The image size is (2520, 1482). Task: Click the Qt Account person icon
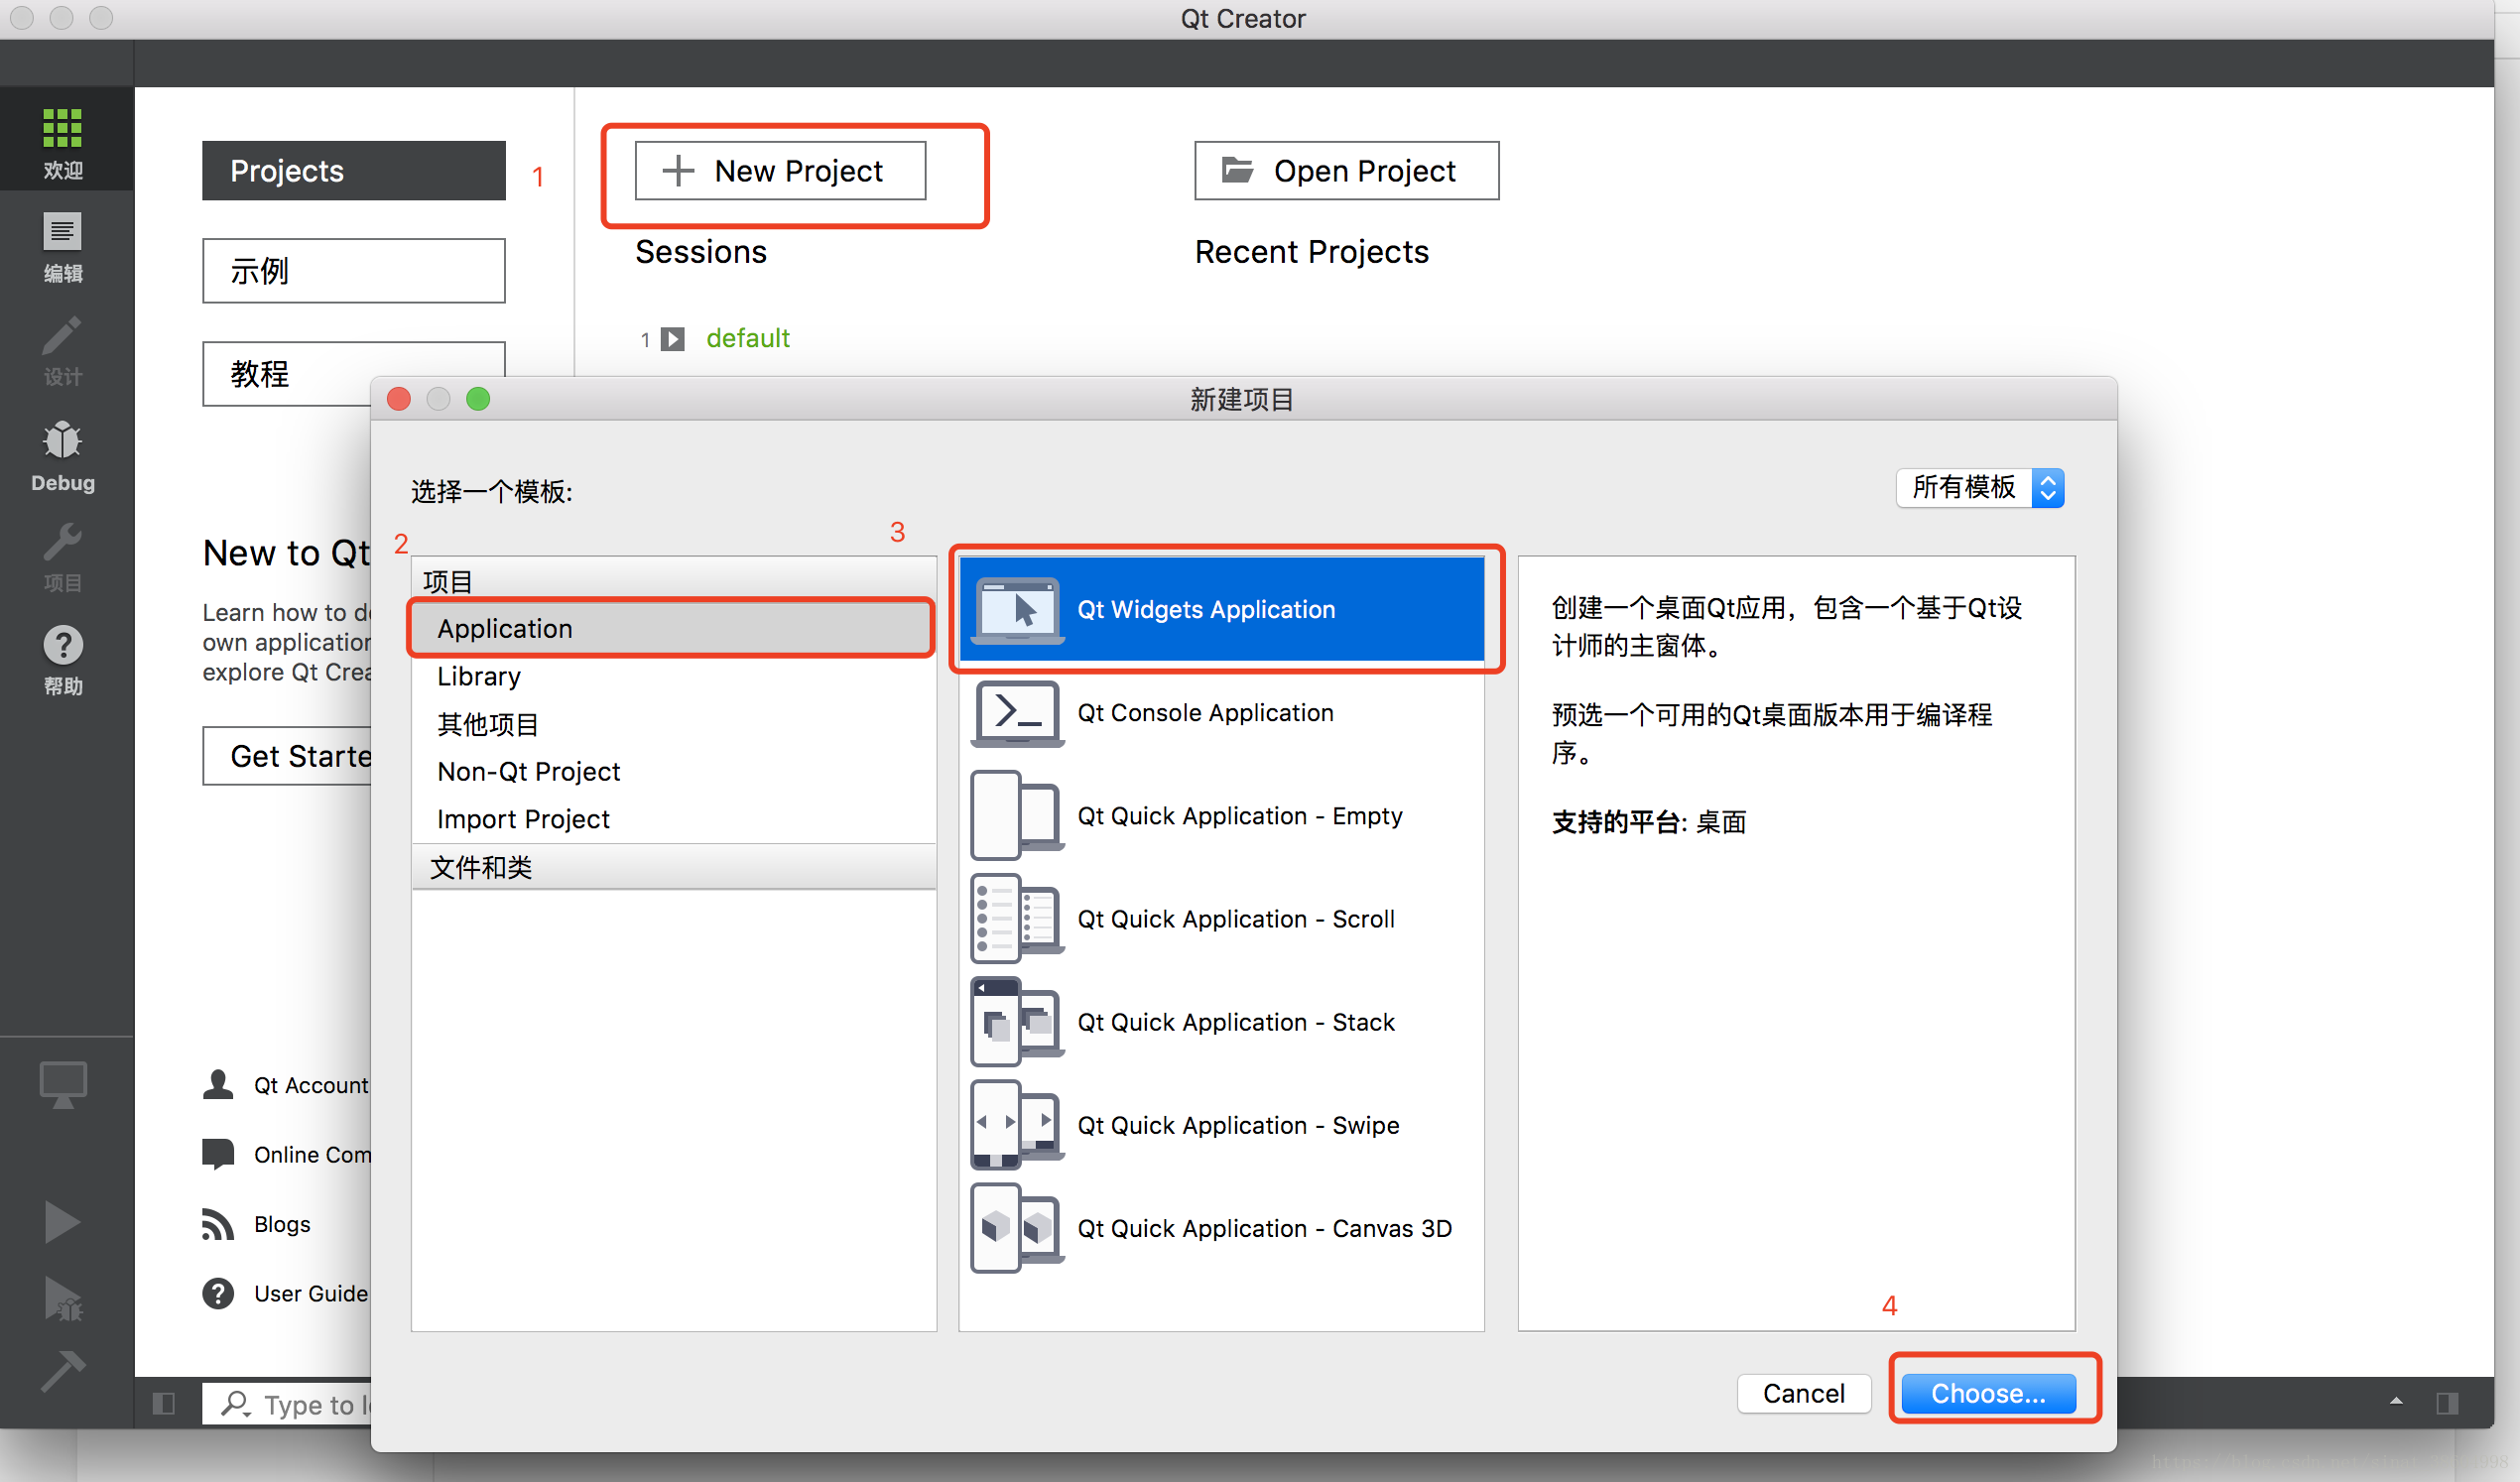pos(217,1084)
